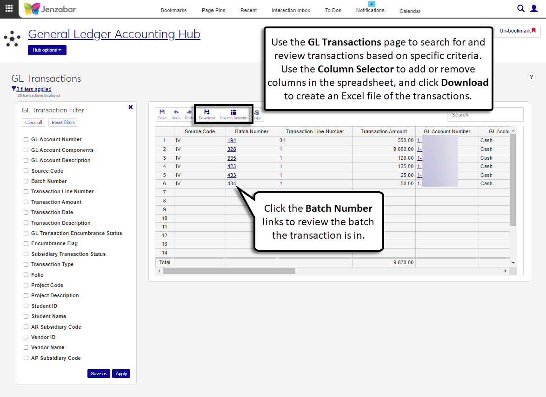This screenshot has height=397, width=546.
Task: Click the scroll down arrow of the grid
Action: click(x=513, y=263)
